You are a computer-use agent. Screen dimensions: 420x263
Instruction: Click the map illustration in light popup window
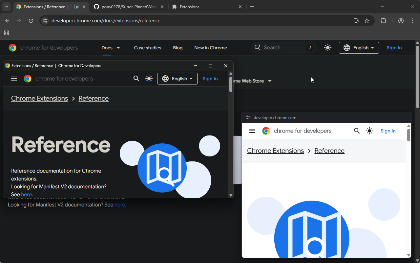click(312, 229)
